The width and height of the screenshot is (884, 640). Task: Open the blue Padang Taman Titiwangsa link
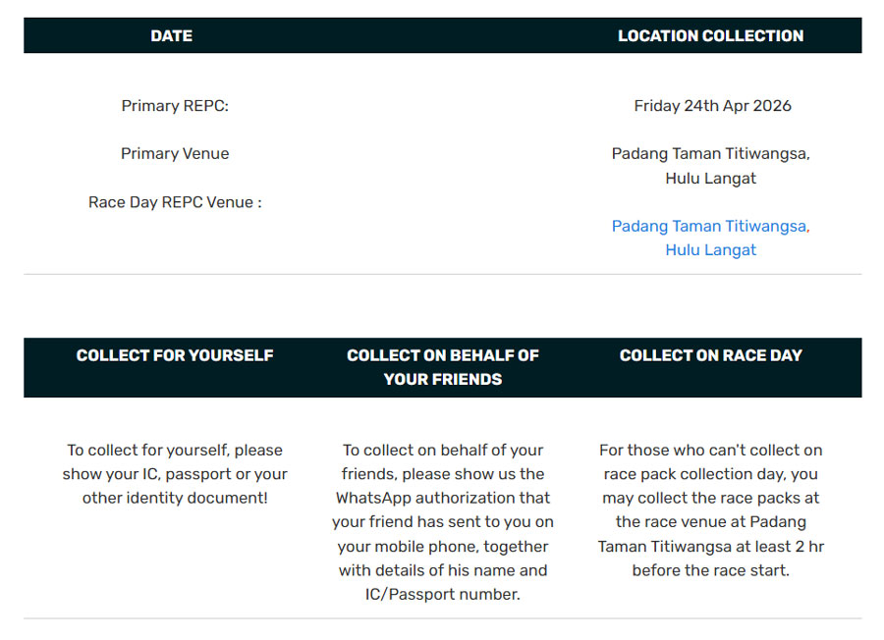(710, 227)
